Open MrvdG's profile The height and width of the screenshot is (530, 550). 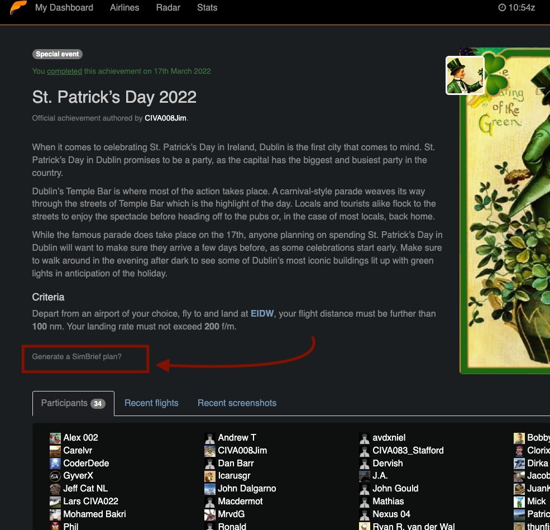232,514
